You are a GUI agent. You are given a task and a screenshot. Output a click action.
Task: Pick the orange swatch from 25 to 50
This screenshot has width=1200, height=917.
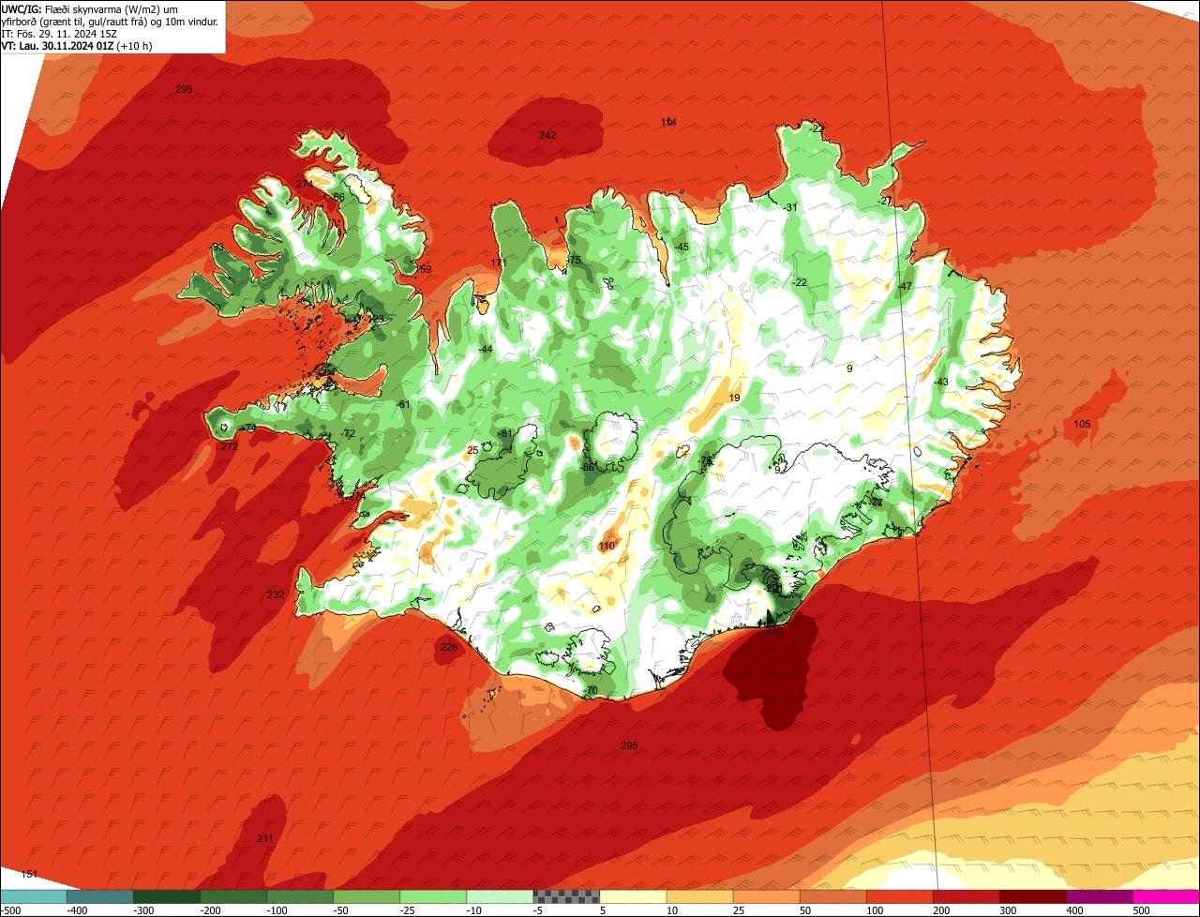tap(766, 896)
